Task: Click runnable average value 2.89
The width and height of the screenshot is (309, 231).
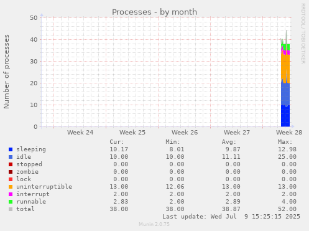Action: (x=233, y=202)
